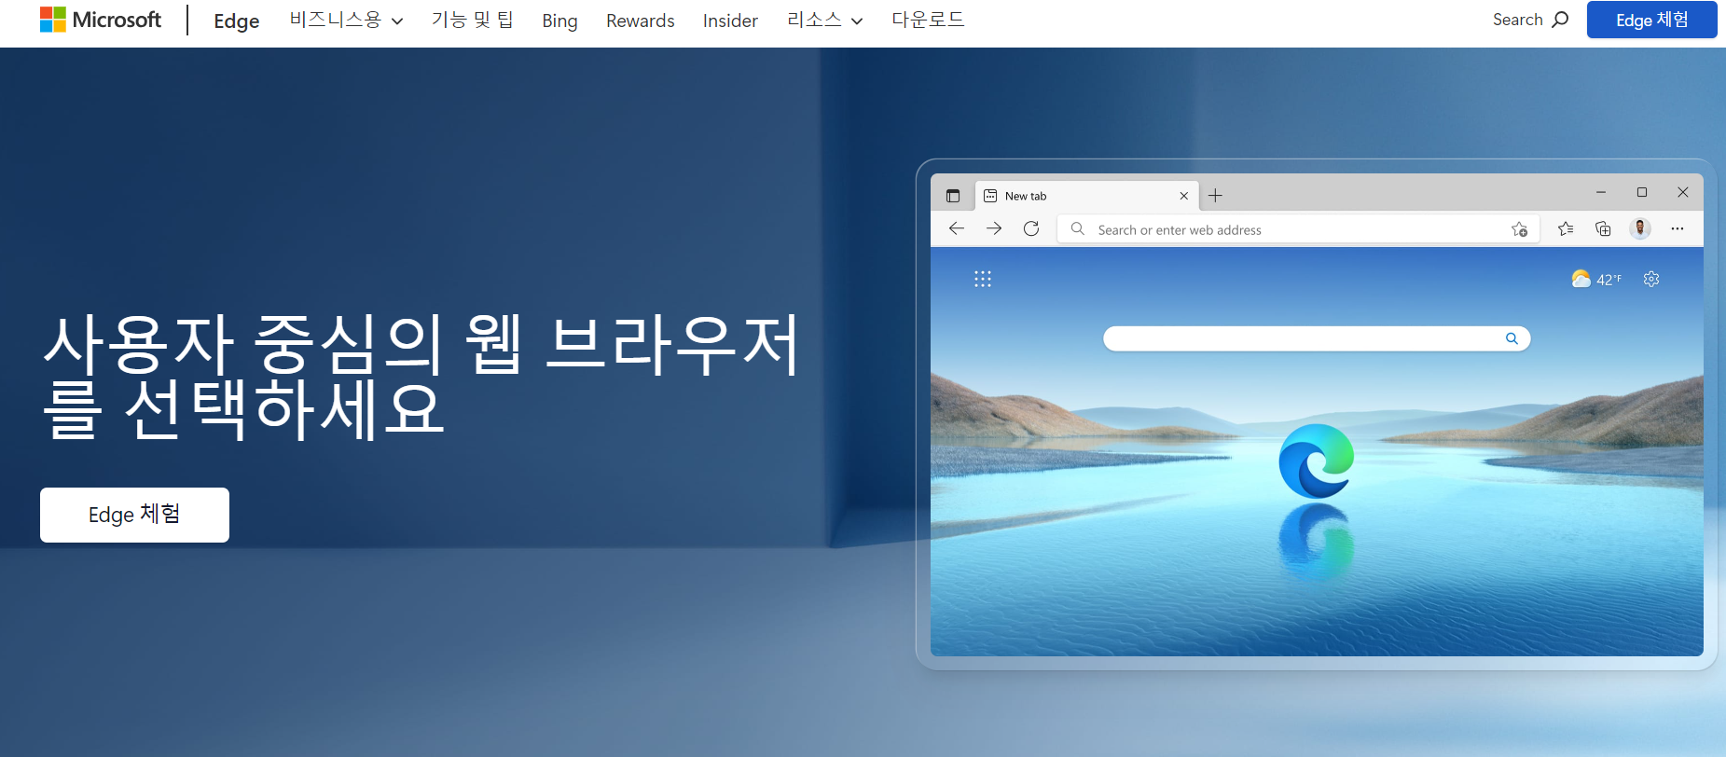The image size is (1726, 757).
Task: Click the refresh icon
Action: coord(1031,228)
